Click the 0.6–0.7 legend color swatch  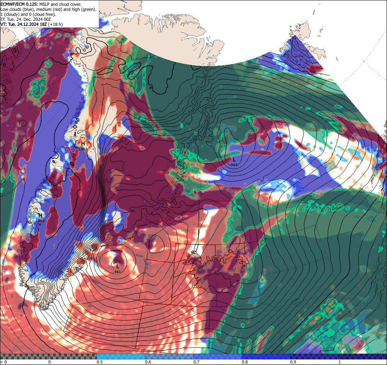pos(170,356)
